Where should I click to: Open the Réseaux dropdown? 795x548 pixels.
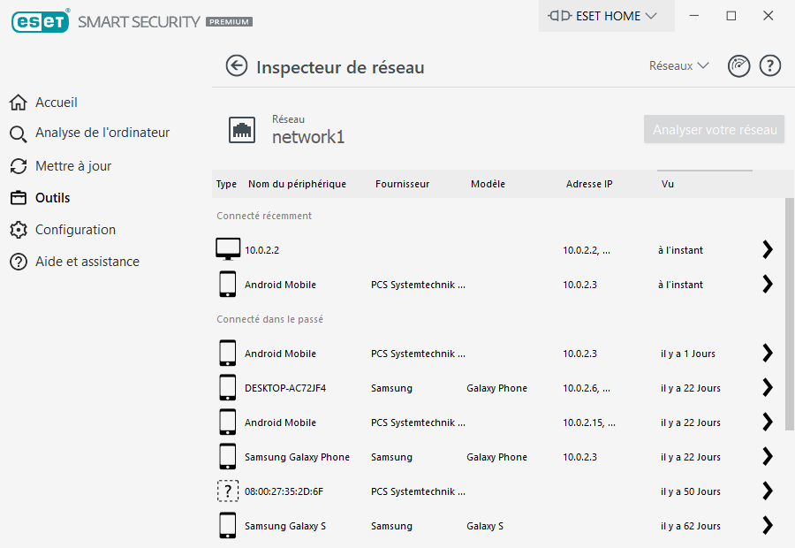pos(679,66)
